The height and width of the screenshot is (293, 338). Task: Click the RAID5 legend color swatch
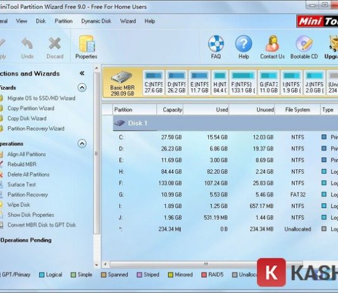204,275
